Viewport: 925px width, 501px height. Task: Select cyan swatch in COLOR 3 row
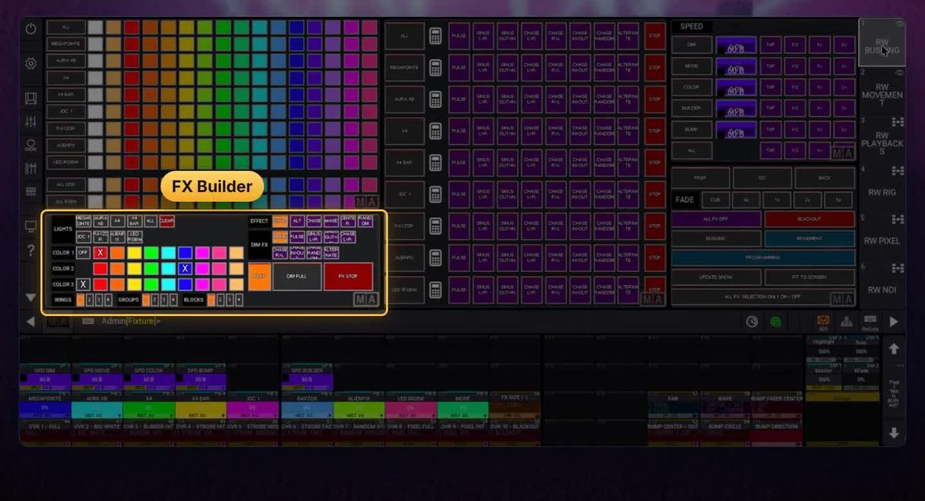[x=168, y=284]
